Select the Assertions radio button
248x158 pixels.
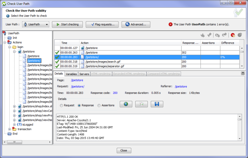coord(99,105)
